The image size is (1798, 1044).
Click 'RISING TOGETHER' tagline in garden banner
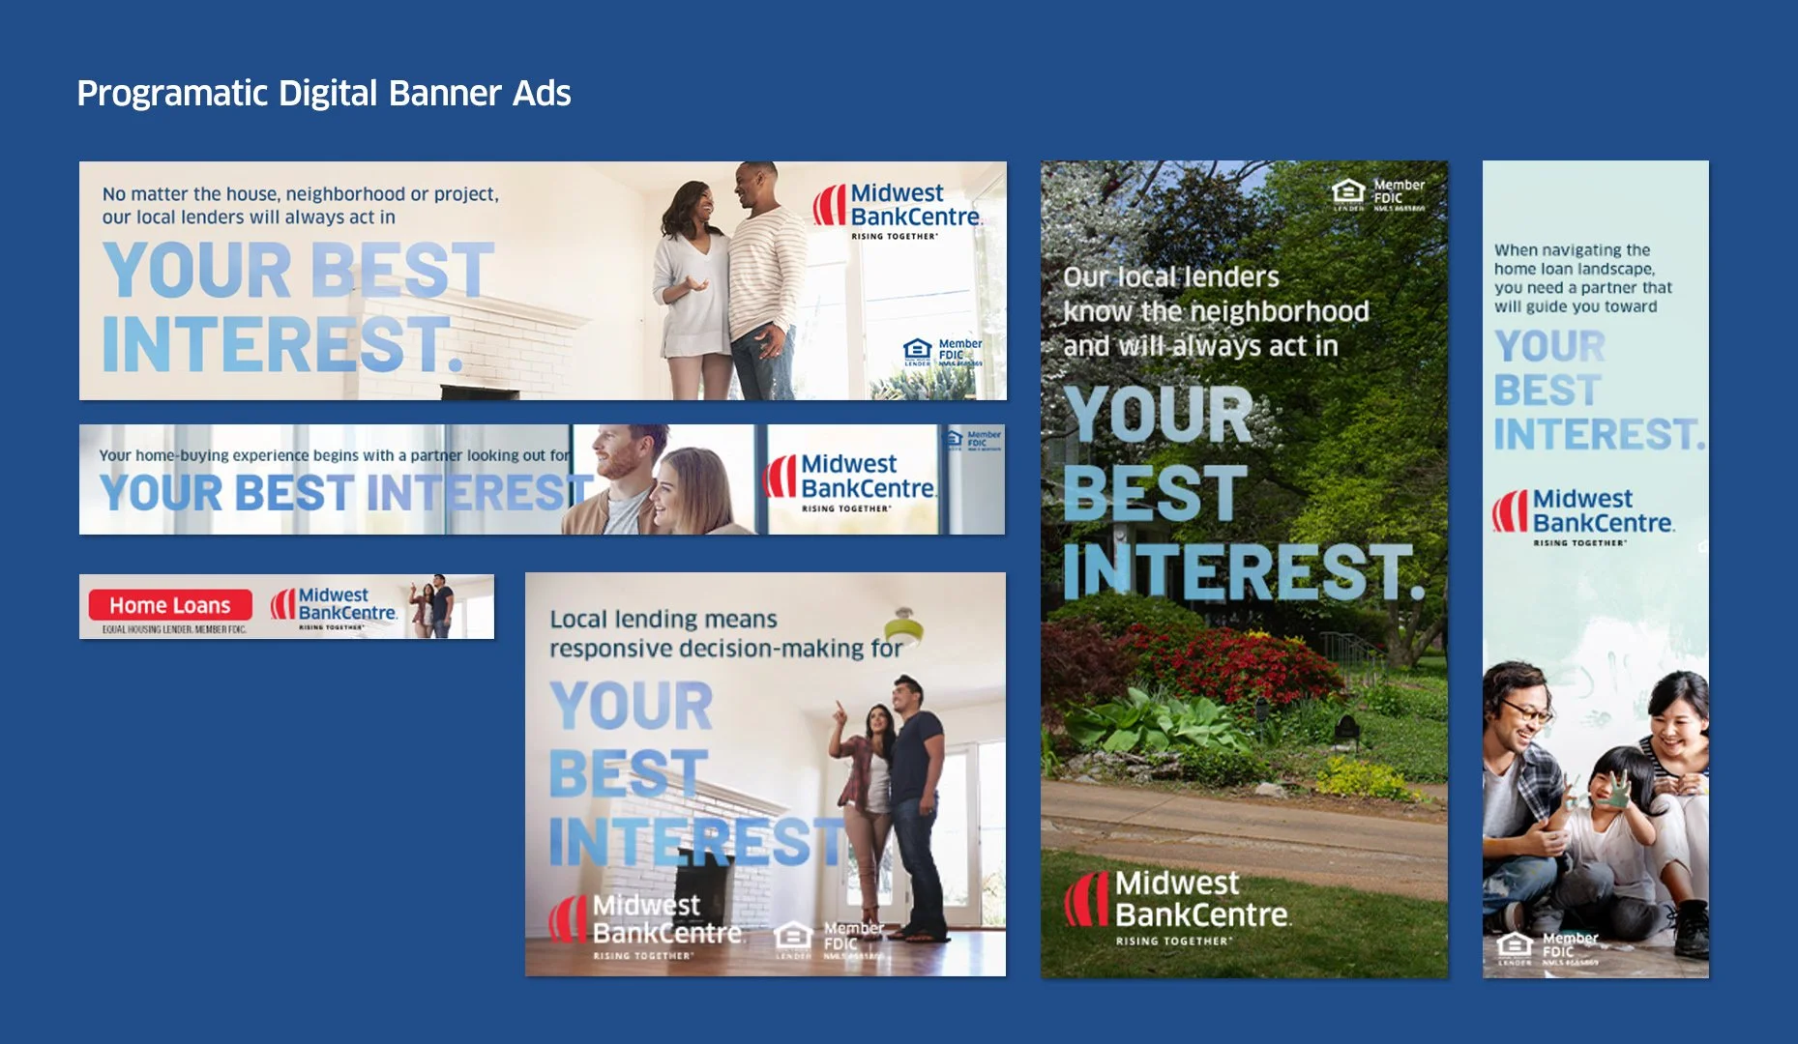coord(1174,941)
